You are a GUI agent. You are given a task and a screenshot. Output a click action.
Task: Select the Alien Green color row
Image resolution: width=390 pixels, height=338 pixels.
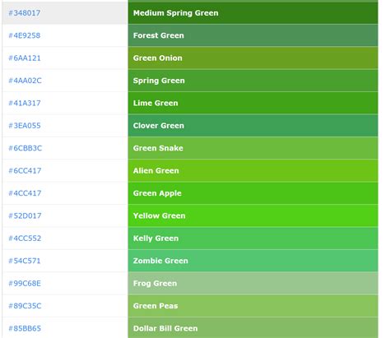pyautogui.click(x=253, y=170)
